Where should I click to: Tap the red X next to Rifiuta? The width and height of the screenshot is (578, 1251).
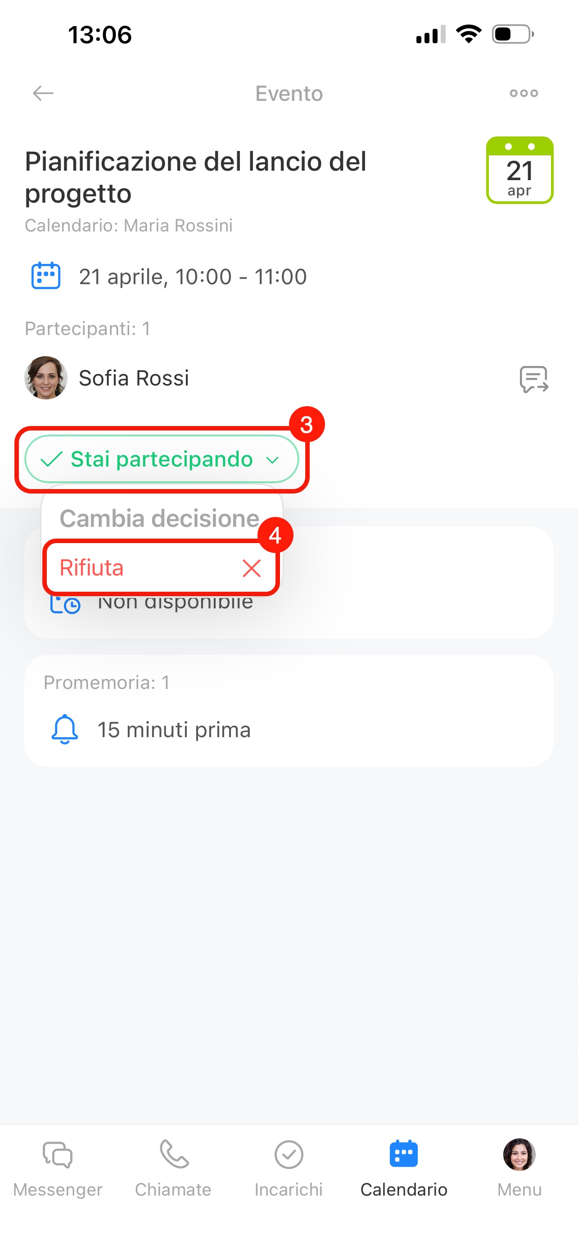(251, 568)
